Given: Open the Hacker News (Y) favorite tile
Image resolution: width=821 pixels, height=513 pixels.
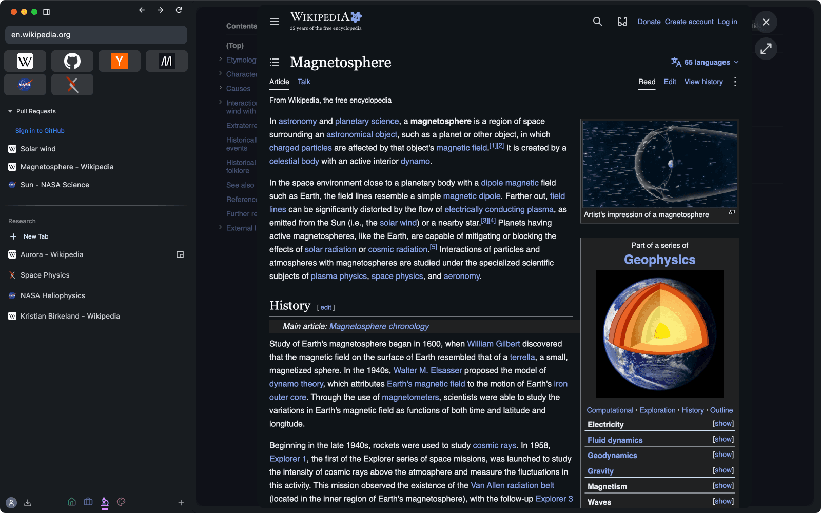Looking at the screenshot, I should pos(120,61).
